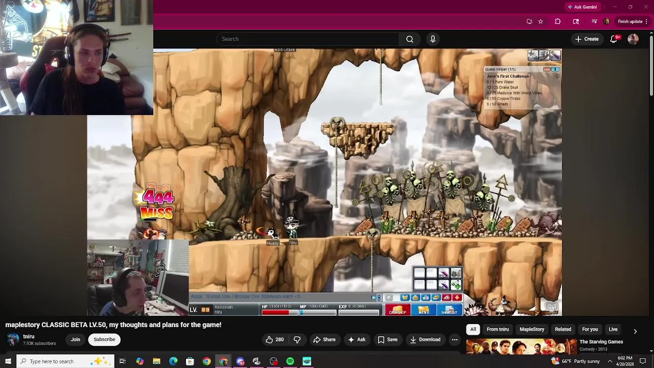Dislike the video with thumbs down

pyautogui.click(x=297, y=339)
